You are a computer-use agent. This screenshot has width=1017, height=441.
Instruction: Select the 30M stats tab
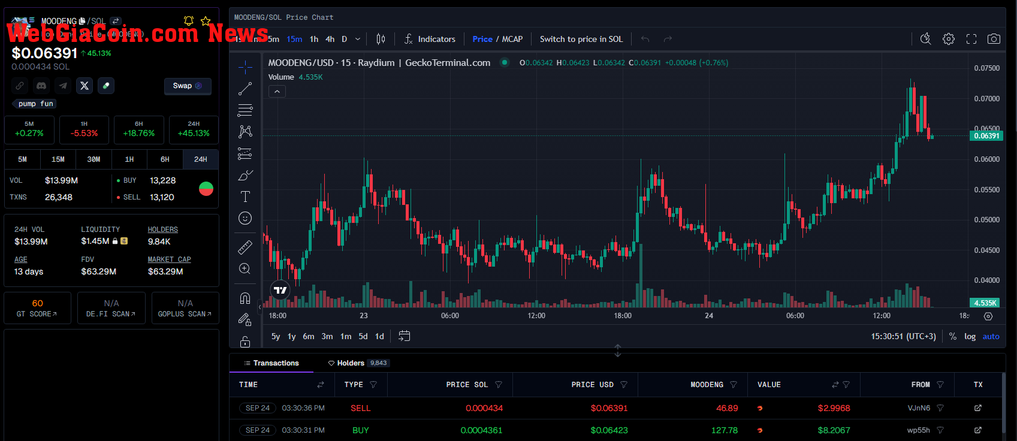pos(93,159)
